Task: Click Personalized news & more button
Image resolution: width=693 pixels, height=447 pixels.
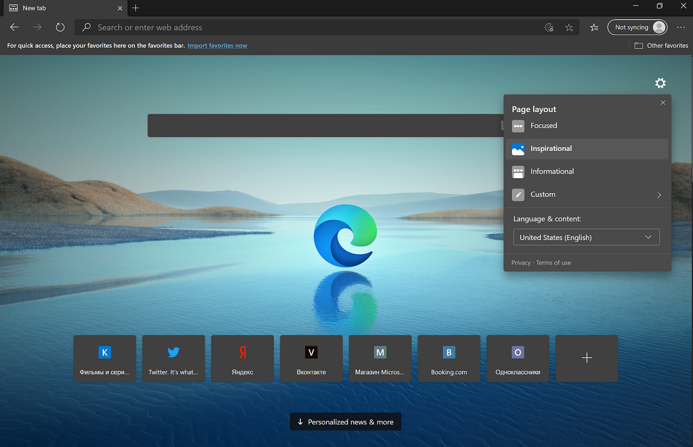Action: point(346,422)
